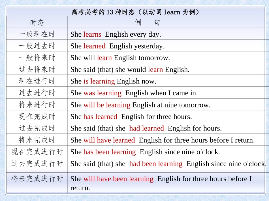Click the '一般现在时' tense cell

click(37, 34)
